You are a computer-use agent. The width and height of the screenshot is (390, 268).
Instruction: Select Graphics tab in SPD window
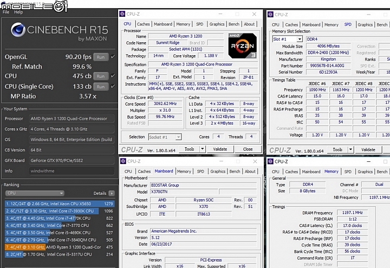click(365, 24)
